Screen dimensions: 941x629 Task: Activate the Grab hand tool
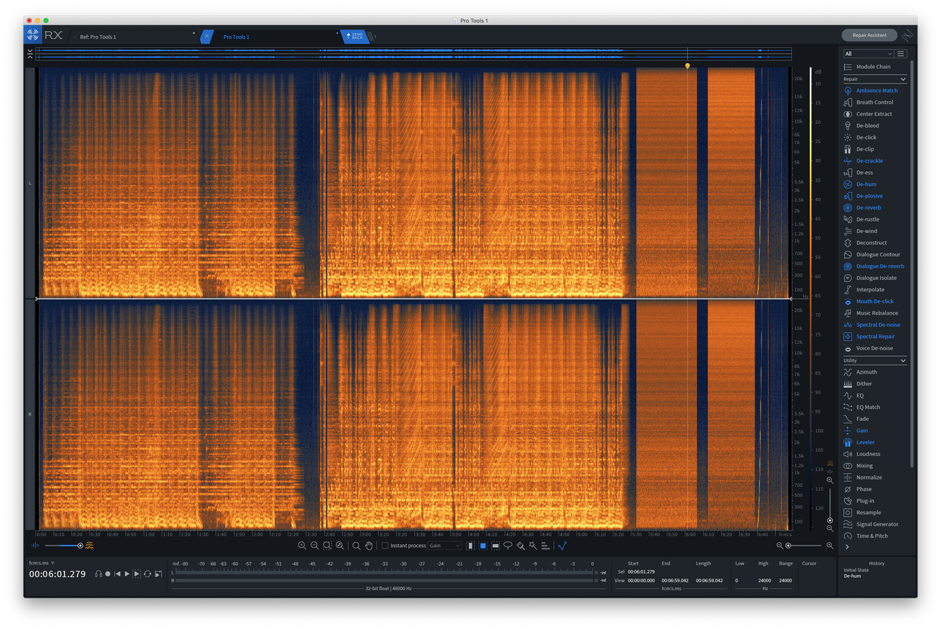click(369, 546)
